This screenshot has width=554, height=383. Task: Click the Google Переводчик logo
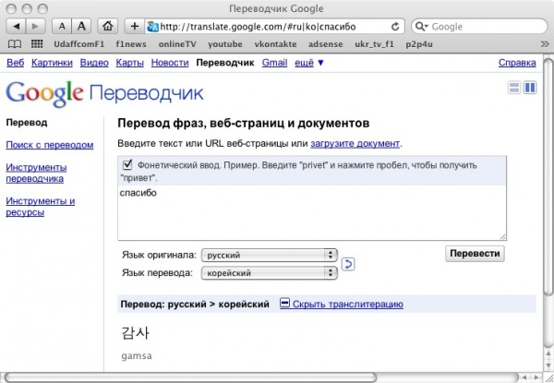click(104, 93)
